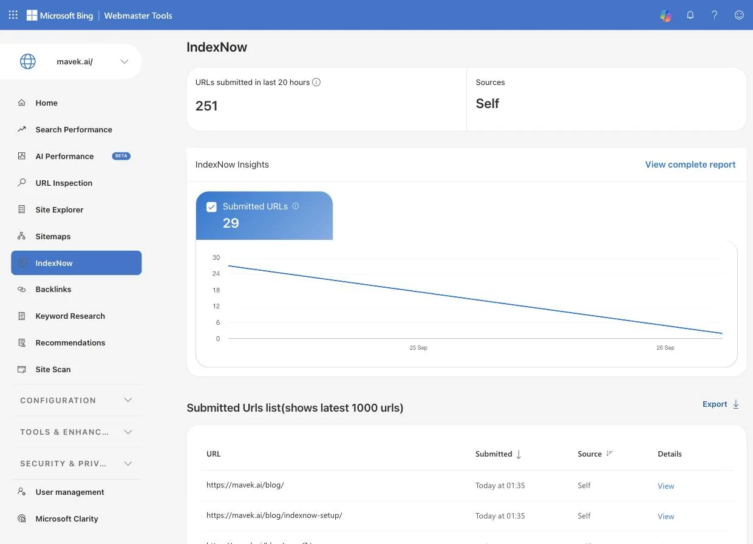Click the Search Performance trend icon

coord(22,129)
